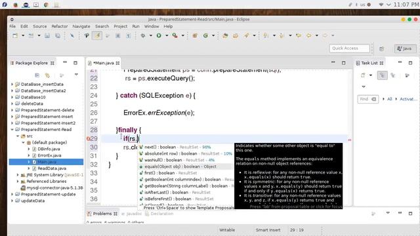Click the New Java Class icon
Screen dimensions: 420x236
coord(205,35)
